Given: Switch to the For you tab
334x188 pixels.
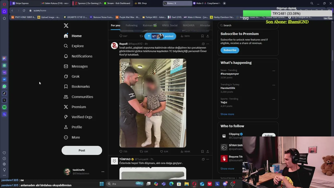Looking at the screenshot, I should (x=115, y=25).
